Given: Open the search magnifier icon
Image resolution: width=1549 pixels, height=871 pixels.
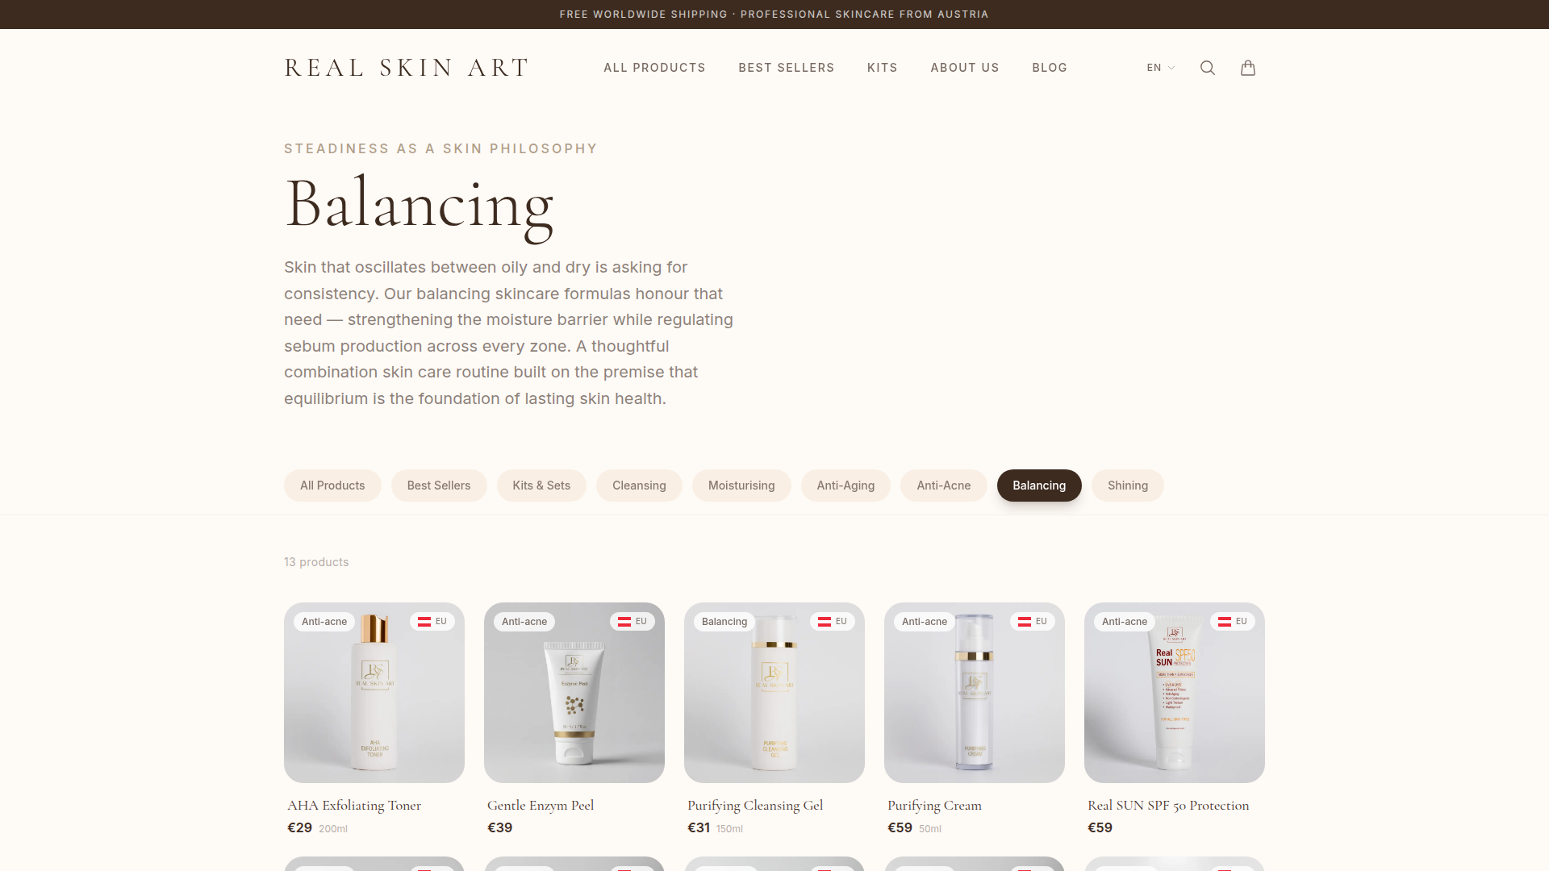Looking at the screenshot, I should pos(1207,68).
